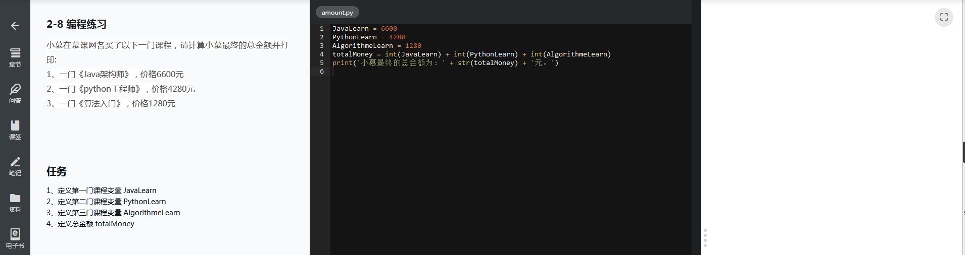Click line number 4 in the gutter
Viewport: 965px width, 255px height.
[x=322, y=54]
